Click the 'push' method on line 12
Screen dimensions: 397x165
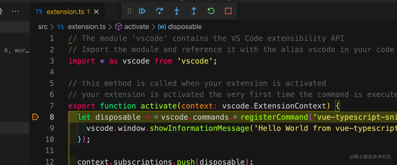click(186, 162)
